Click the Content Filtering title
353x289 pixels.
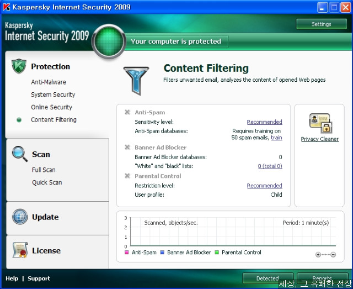point(206,69)
